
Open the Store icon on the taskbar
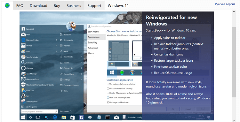(72, 117)
